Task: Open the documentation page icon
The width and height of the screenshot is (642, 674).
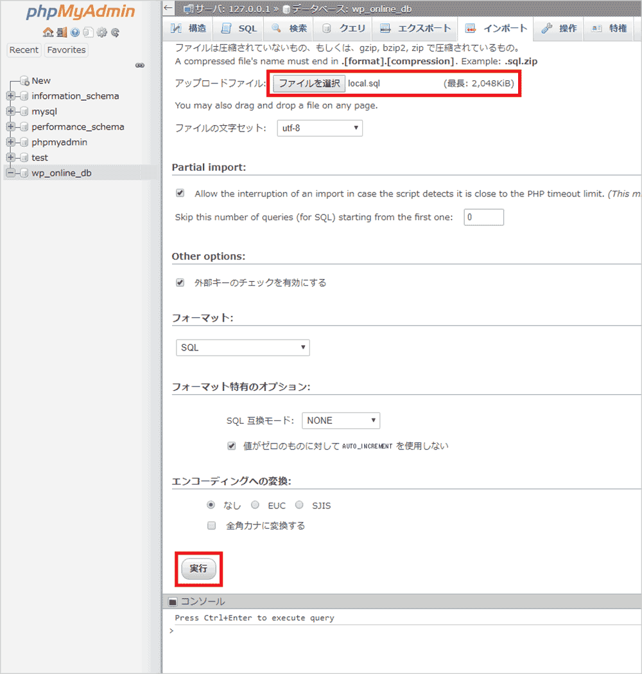Action: click(x=89, y=32)
